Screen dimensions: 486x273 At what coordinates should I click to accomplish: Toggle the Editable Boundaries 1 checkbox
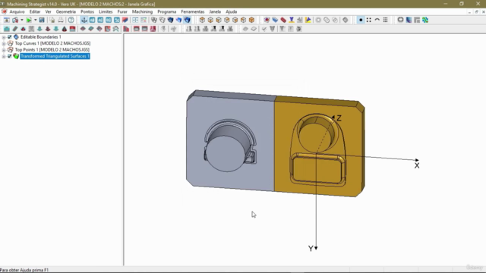click(10, 37)
